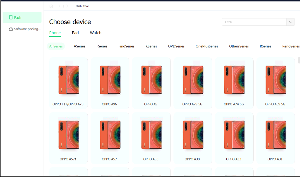Click the OPPO A74 5G label

click(234, 104)
